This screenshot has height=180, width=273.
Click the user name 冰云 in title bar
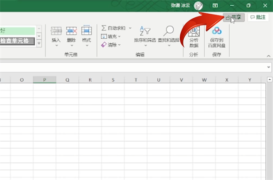tap(186, 5)
